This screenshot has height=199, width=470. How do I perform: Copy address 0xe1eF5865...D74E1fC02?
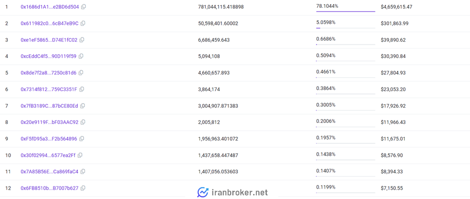click(x=82, y=40)
